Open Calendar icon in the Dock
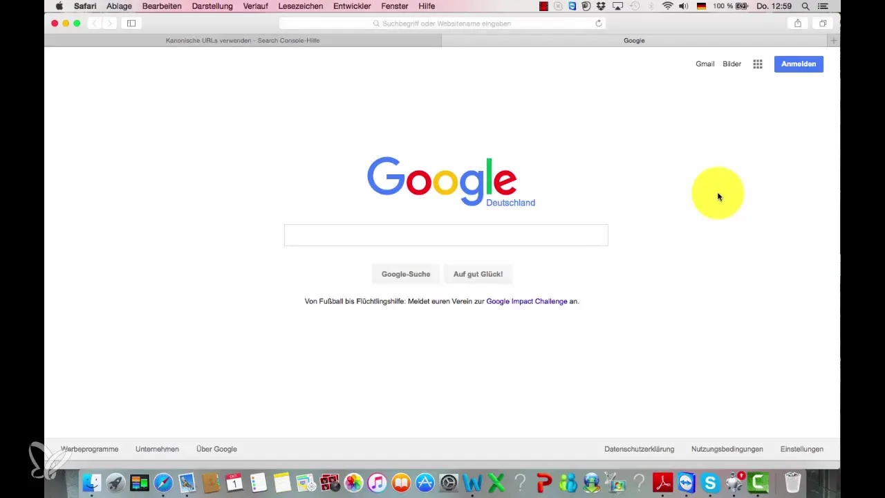 tap(234, 482)
